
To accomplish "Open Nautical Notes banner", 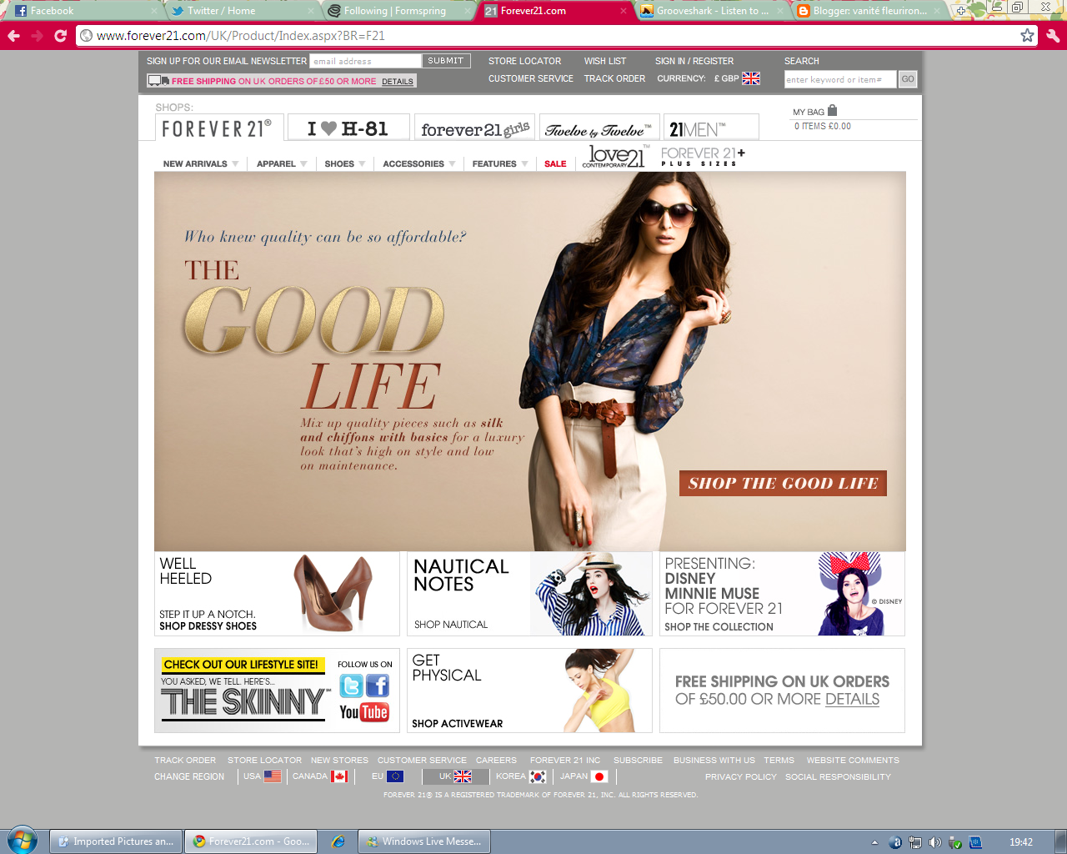I will [x=529, y=594].
